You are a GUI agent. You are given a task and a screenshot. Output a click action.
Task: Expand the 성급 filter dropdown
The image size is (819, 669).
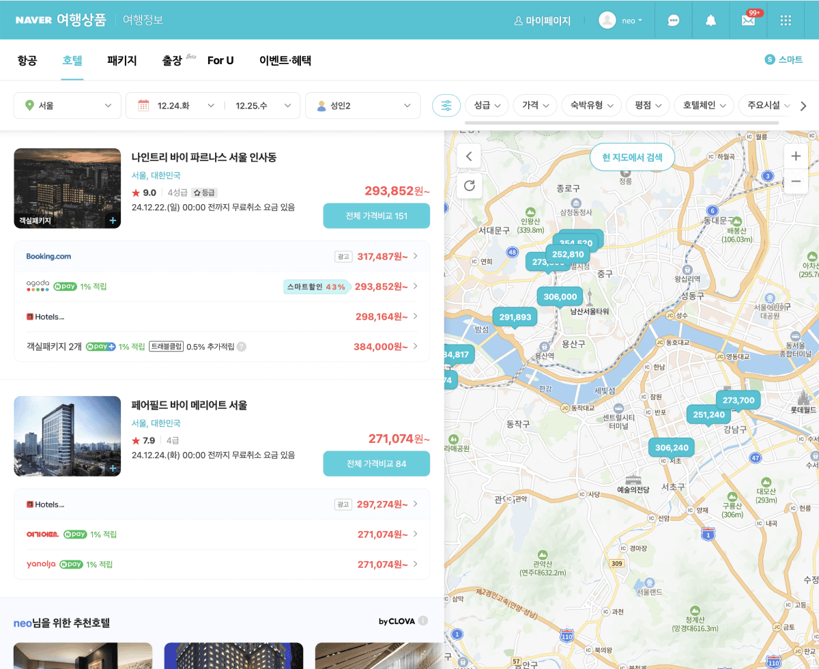[x=487, y=106]
